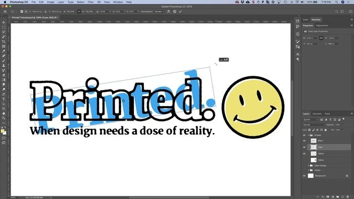Open the layer Kind filter dropdown

(x=310, y=119)
